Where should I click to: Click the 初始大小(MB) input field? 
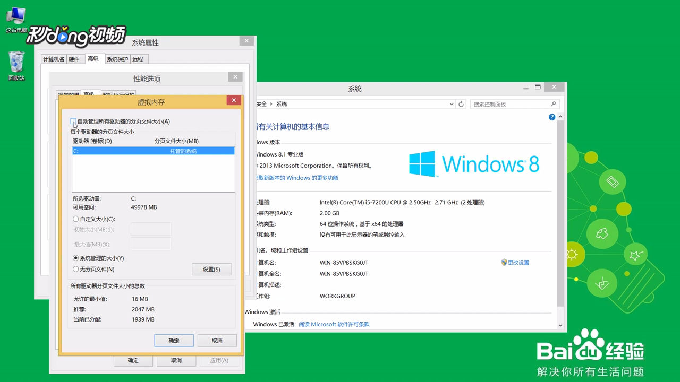point(151,229)
